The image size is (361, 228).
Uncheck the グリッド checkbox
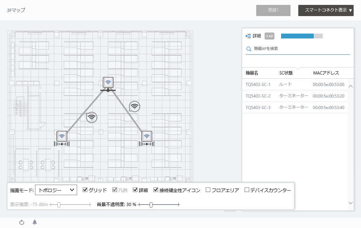click(85, 190)
